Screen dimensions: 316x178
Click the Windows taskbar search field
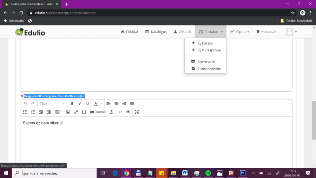click(x=54, y=173)
